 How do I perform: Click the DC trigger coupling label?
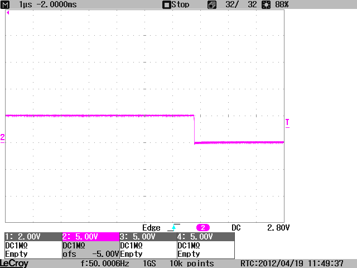point(236,228)
